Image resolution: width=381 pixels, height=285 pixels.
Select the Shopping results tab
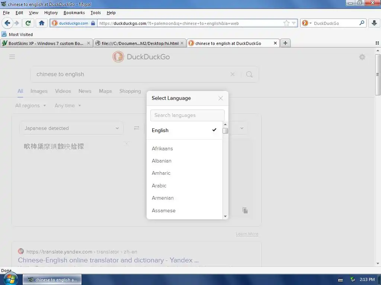point(130,91)
